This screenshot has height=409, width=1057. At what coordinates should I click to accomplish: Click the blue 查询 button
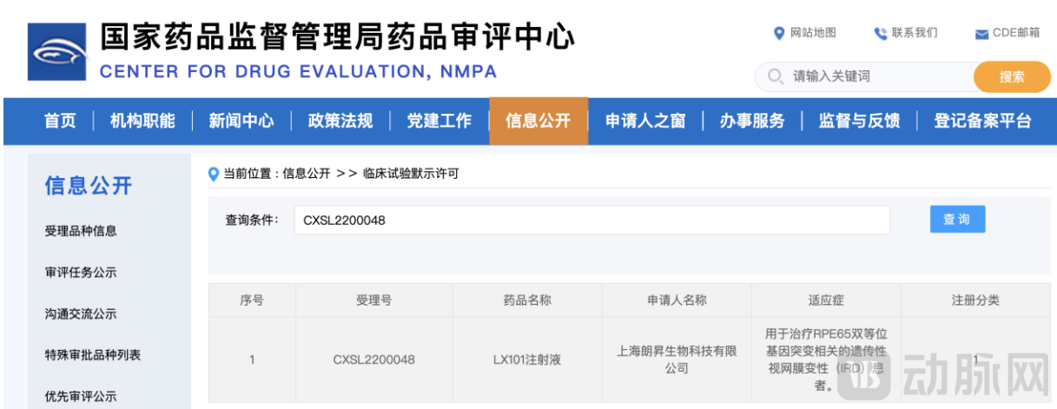[x=957, y=219]
